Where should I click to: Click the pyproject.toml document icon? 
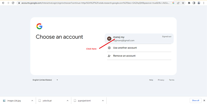pyautogui.click(x=75, y=101)
